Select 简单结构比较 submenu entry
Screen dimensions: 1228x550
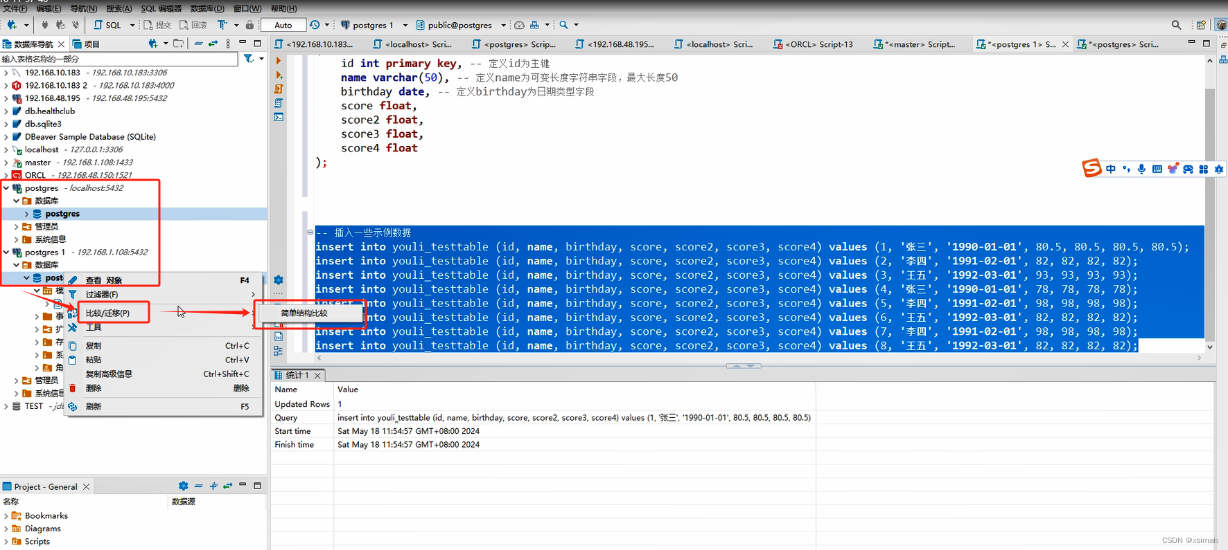click(309, 313)
